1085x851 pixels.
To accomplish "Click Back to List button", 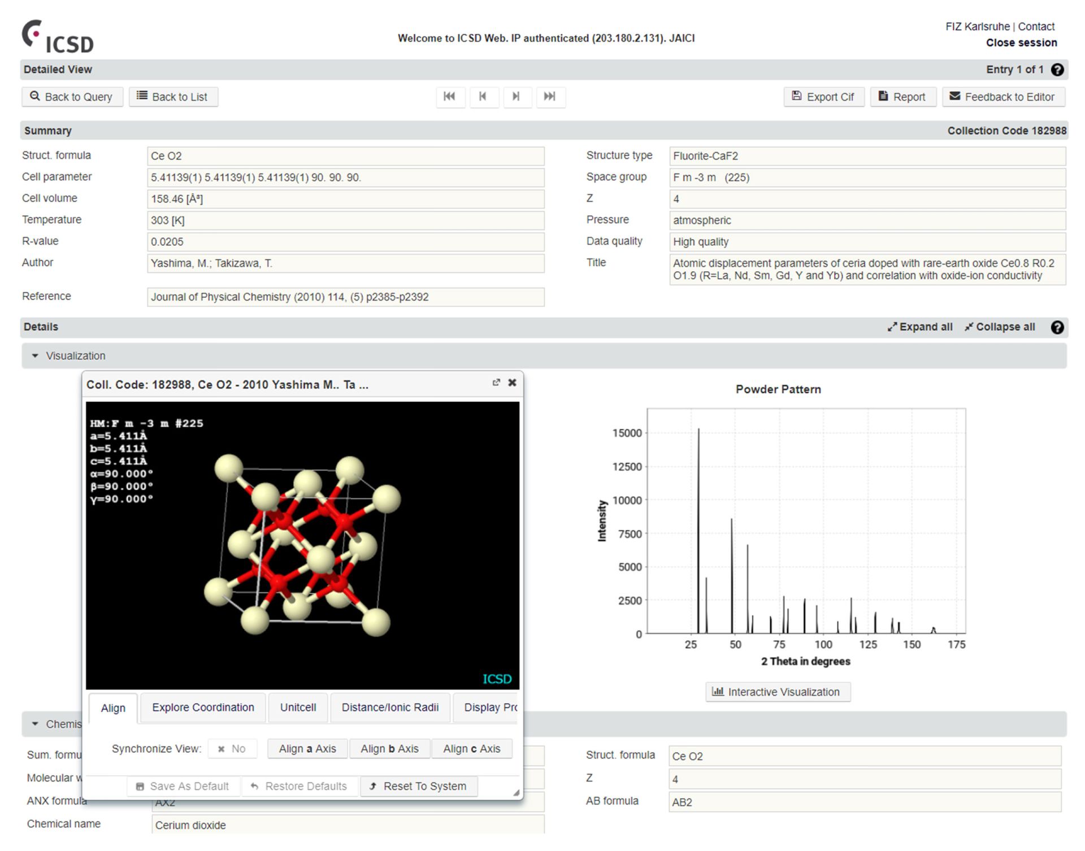I will point(173,97).
